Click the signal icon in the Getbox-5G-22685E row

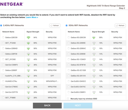tap(94, 43)
